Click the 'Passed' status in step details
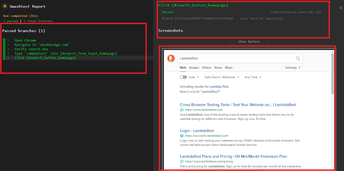 pyautogui.click(x=167, y=12)
